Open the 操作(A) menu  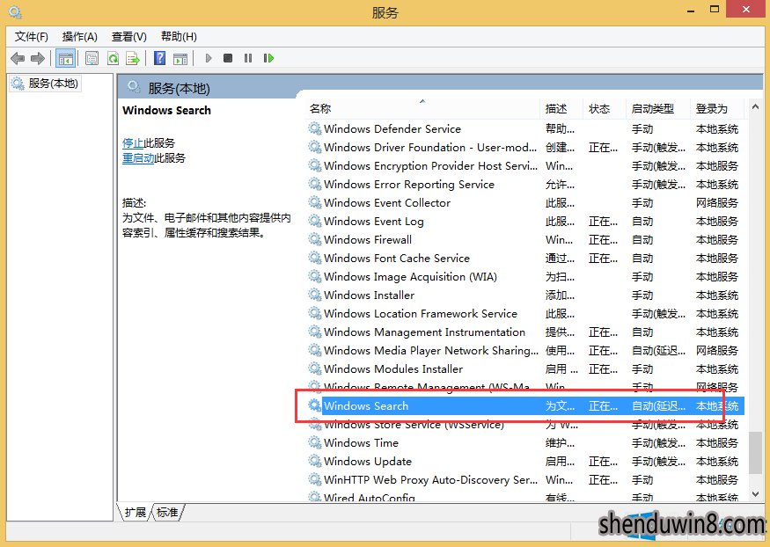pyautogui.click(x=79, y=37)
